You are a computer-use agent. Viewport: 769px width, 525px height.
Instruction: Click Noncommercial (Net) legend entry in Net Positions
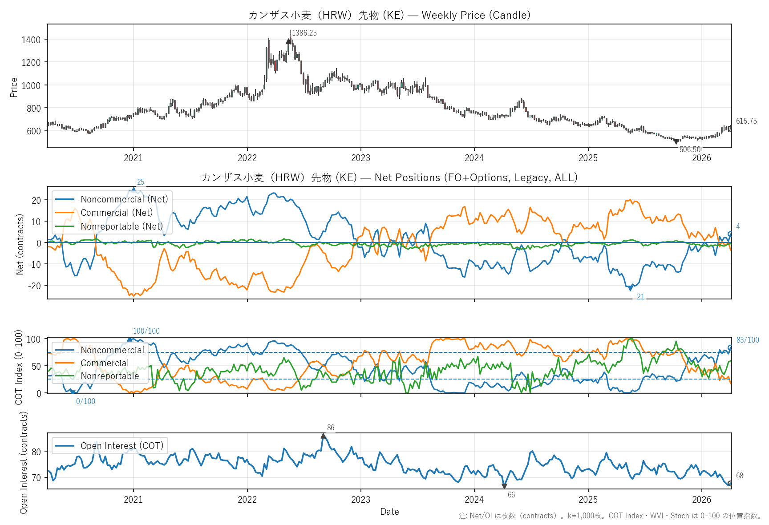[124, 199]
